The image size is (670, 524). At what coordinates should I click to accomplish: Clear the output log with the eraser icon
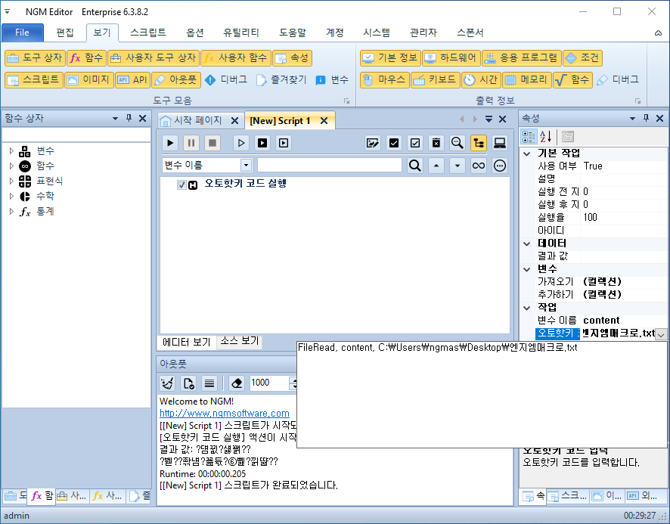235,383
